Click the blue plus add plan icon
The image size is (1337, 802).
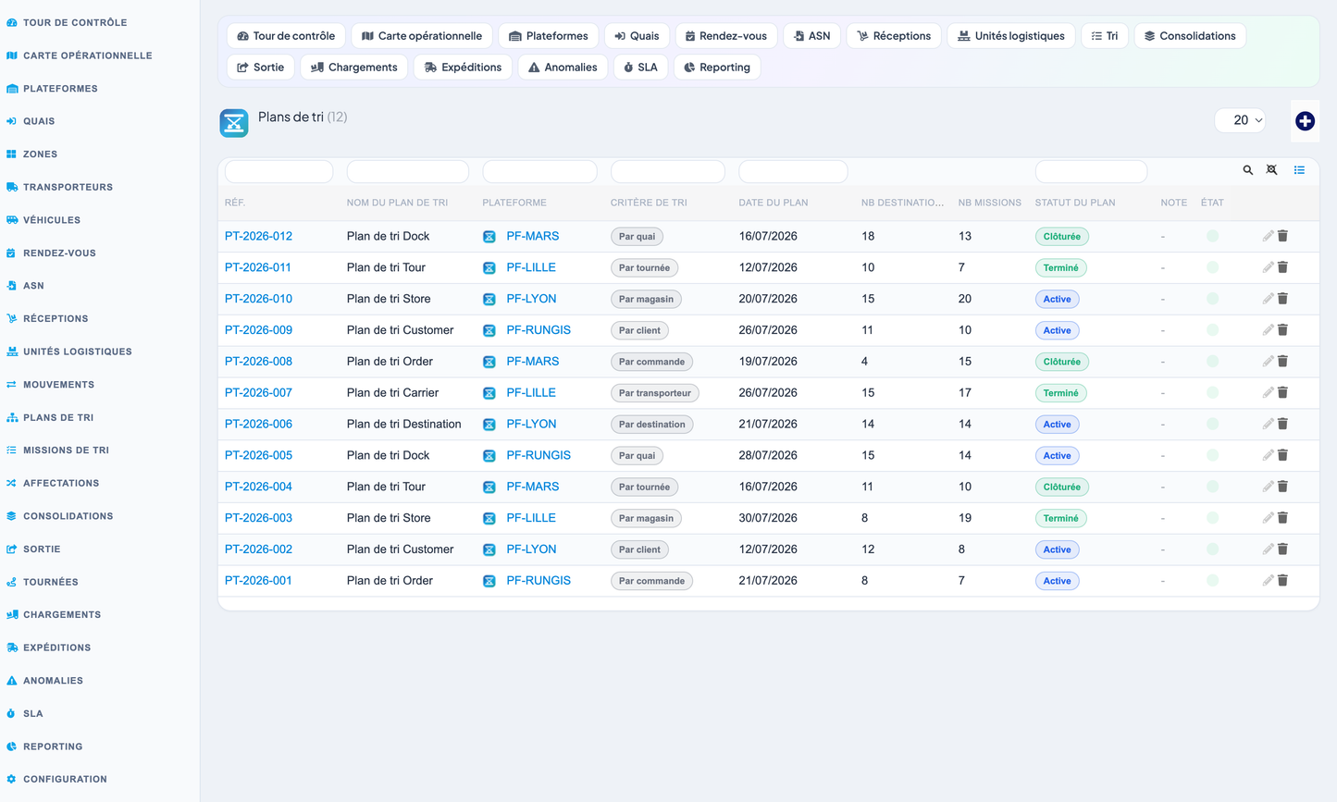point(1305,121)
